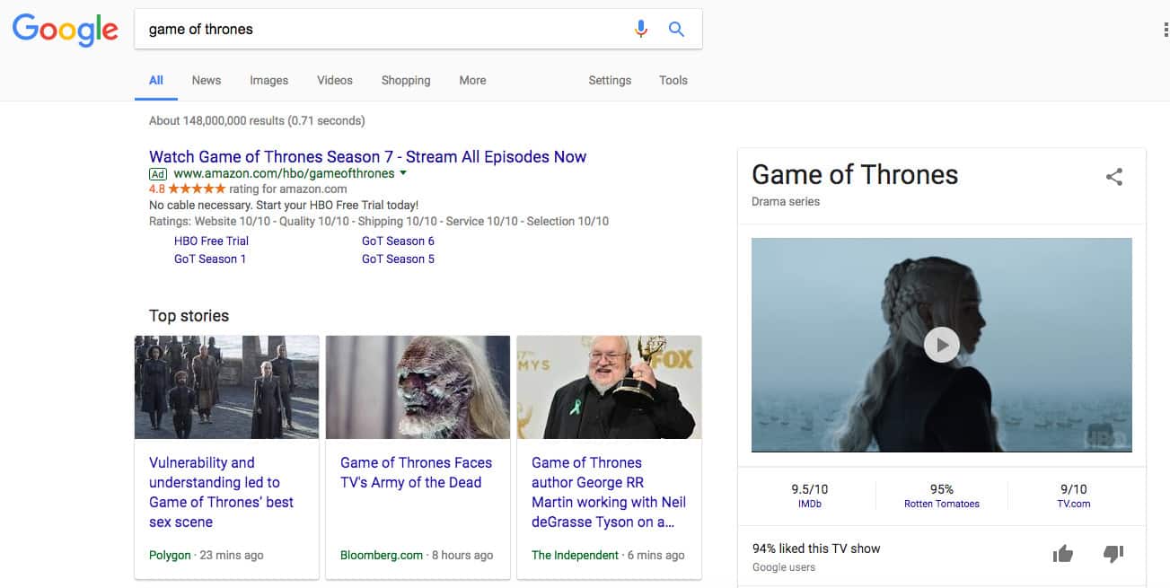Switch to the Shopping tab

click(x=406, y=80)
